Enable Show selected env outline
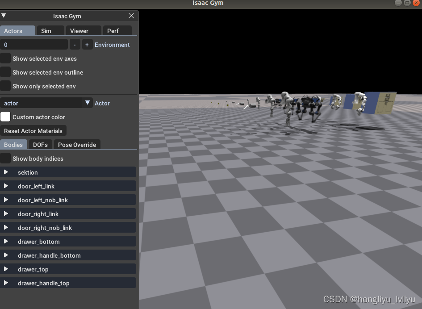This screenshot has width=422, height=309. pos(5,72)
